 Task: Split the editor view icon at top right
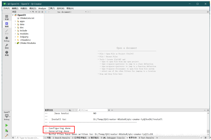click(208, 12)
